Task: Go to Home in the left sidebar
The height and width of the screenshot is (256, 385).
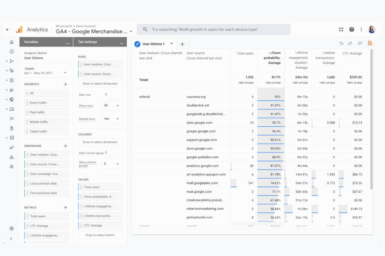Action: coord(12,42)
